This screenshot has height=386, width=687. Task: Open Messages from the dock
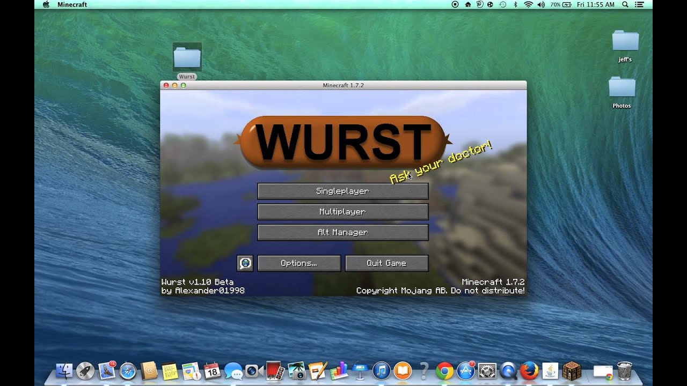(x=233, y=370)
